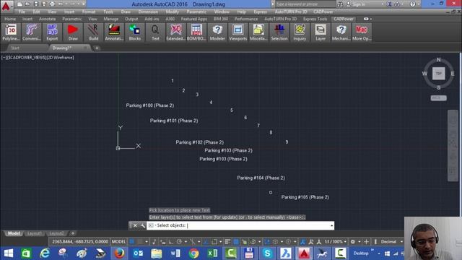Open the Blocks tools panel
462x260 pixels.
click(x=135, y=32)
